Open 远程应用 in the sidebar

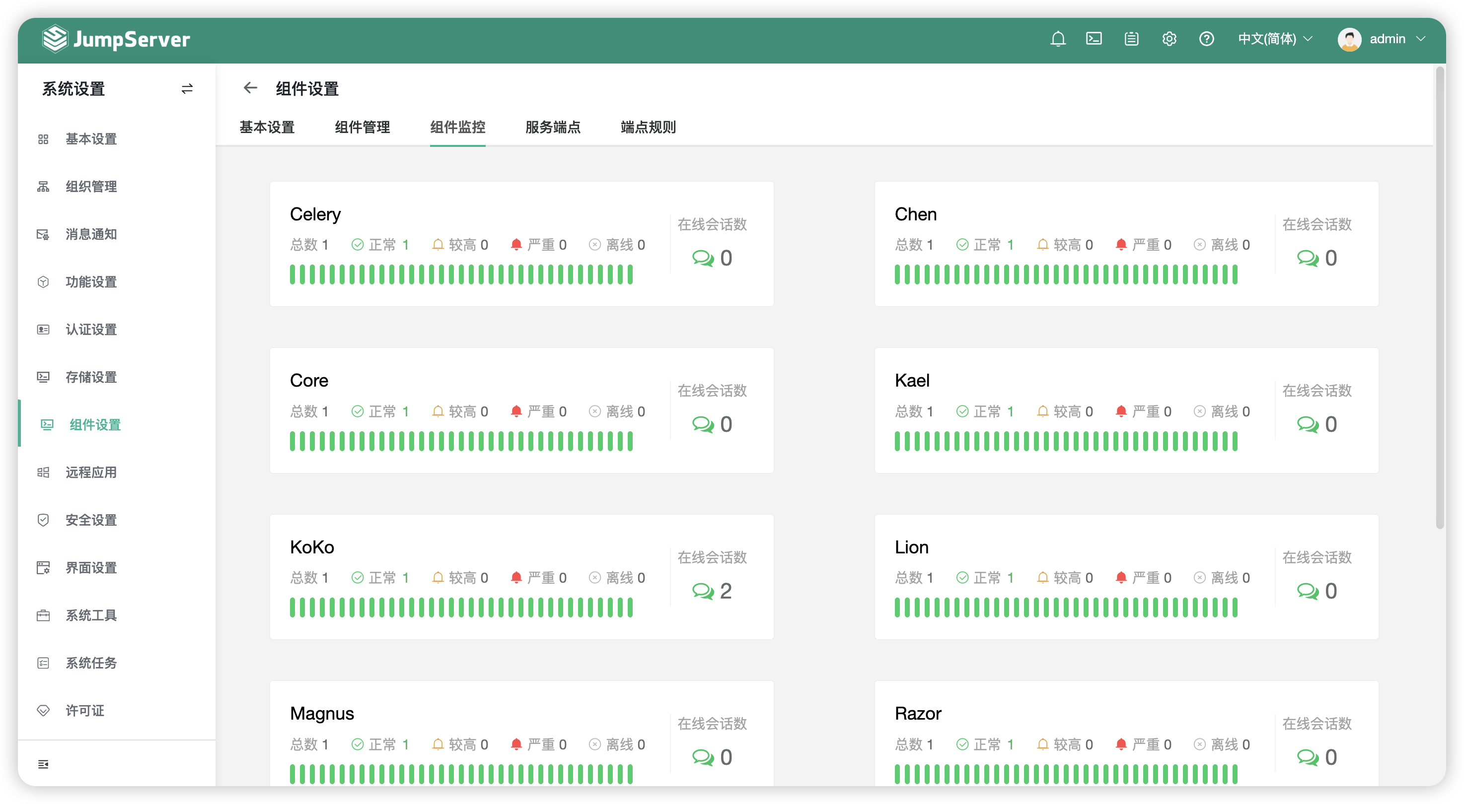click(x=117, y=472)
